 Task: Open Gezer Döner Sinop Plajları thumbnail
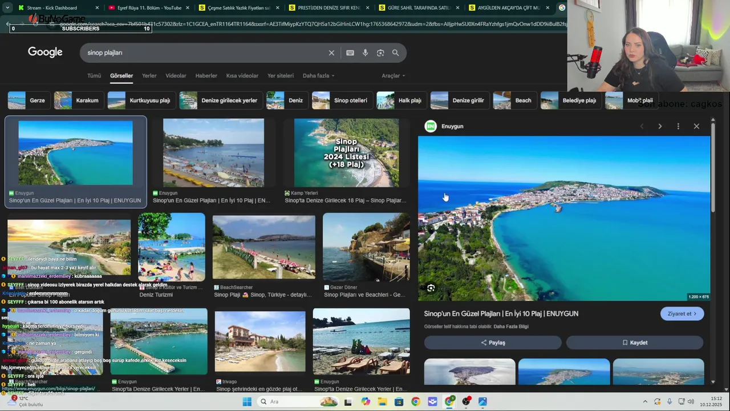click(x=366, y=247)
